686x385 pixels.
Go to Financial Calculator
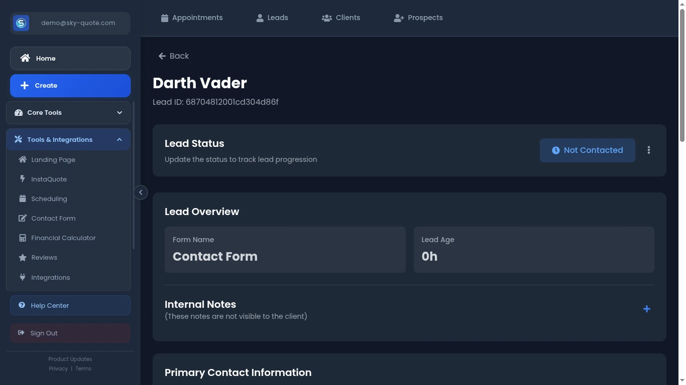tap(63, 238)
